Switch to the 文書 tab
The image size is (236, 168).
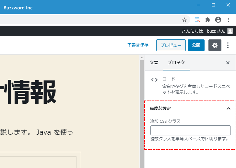point(154,63)
